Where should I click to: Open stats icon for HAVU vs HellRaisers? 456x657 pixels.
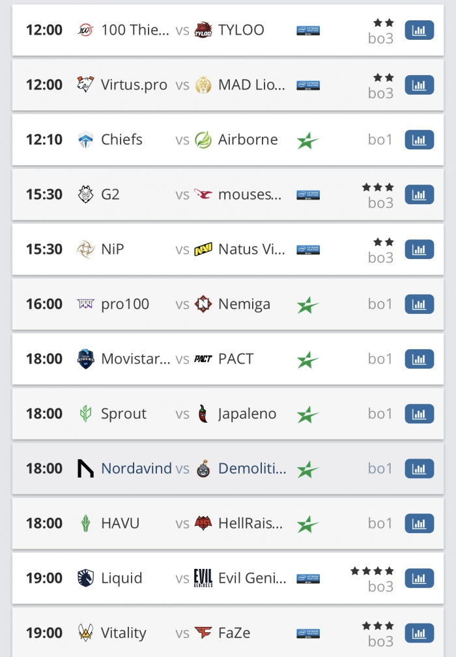pos(419,523)
